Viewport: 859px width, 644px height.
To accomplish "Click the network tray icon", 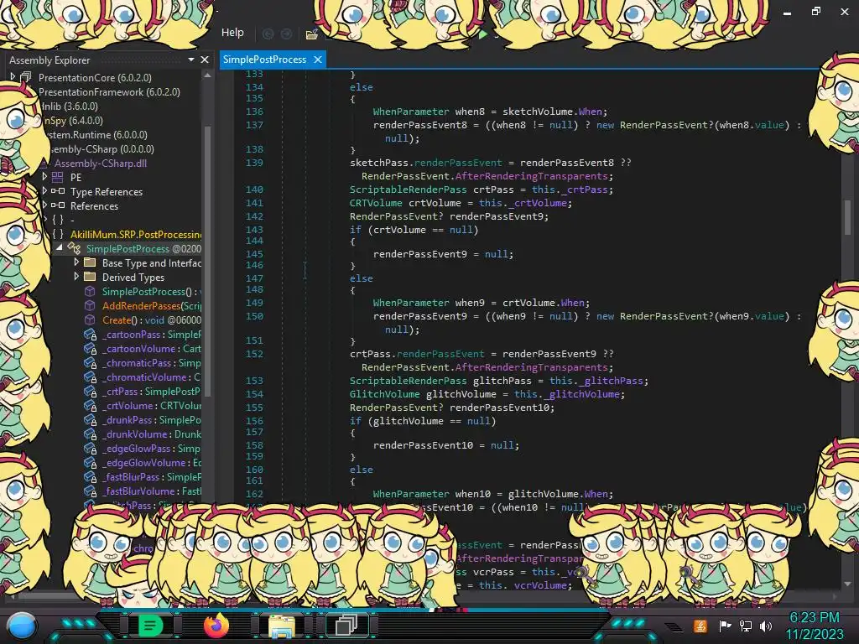I will pyautogui.click(x=746, y=626).
